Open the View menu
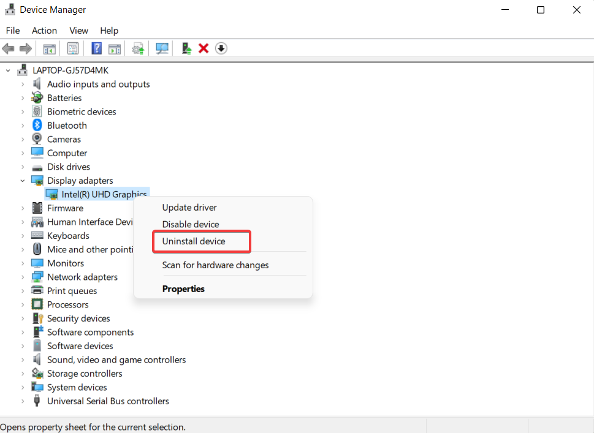The width and height of the screenshot is (594, 433). [78, 30]
